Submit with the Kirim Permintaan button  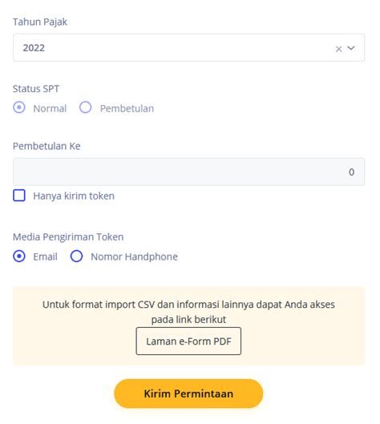click(x=188, y=394)
